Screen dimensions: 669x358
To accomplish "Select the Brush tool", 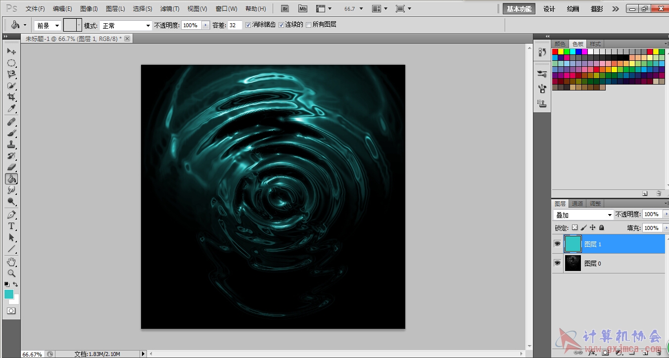I will pos(11,133).
